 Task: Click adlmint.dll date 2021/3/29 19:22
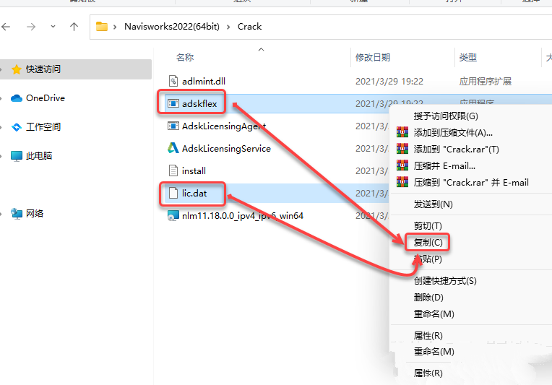coord(389,82)
